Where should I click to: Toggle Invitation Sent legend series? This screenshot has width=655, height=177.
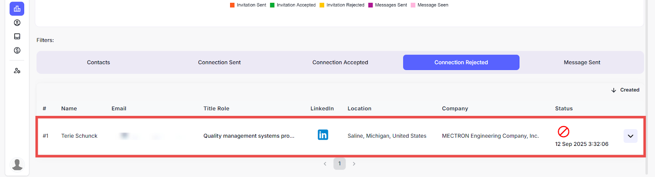(x=248, y=5)
